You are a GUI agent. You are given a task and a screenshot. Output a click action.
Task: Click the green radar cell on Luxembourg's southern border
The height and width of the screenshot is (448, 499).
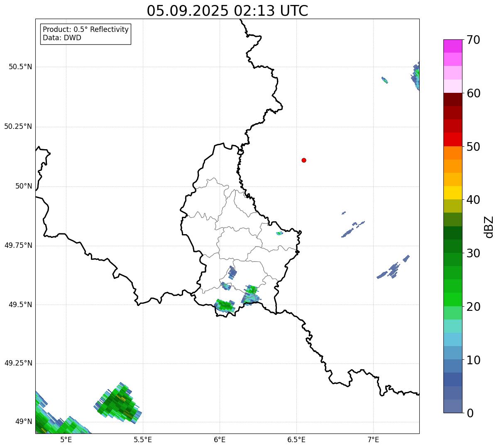225,306
